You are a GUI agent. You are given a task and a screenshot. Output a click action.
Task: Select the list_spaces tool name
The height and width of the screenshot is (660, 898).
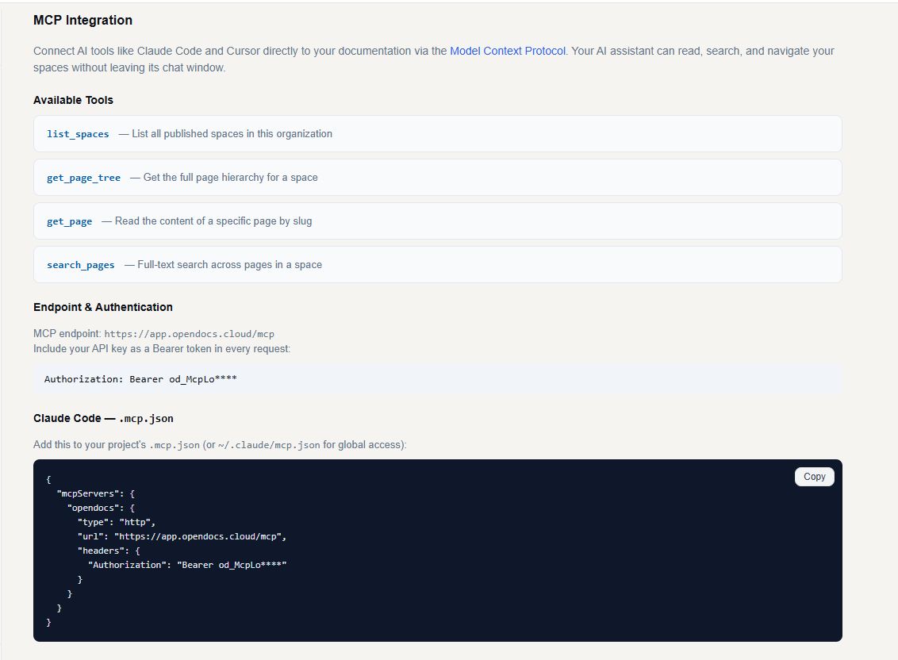[x=77, y=134]
